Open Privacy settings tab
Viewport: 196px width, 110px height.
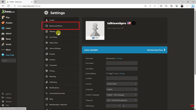[61, 71]
